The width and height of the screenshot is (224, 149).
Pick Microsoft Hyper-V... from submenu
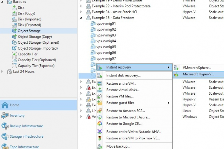pos(198,74)
